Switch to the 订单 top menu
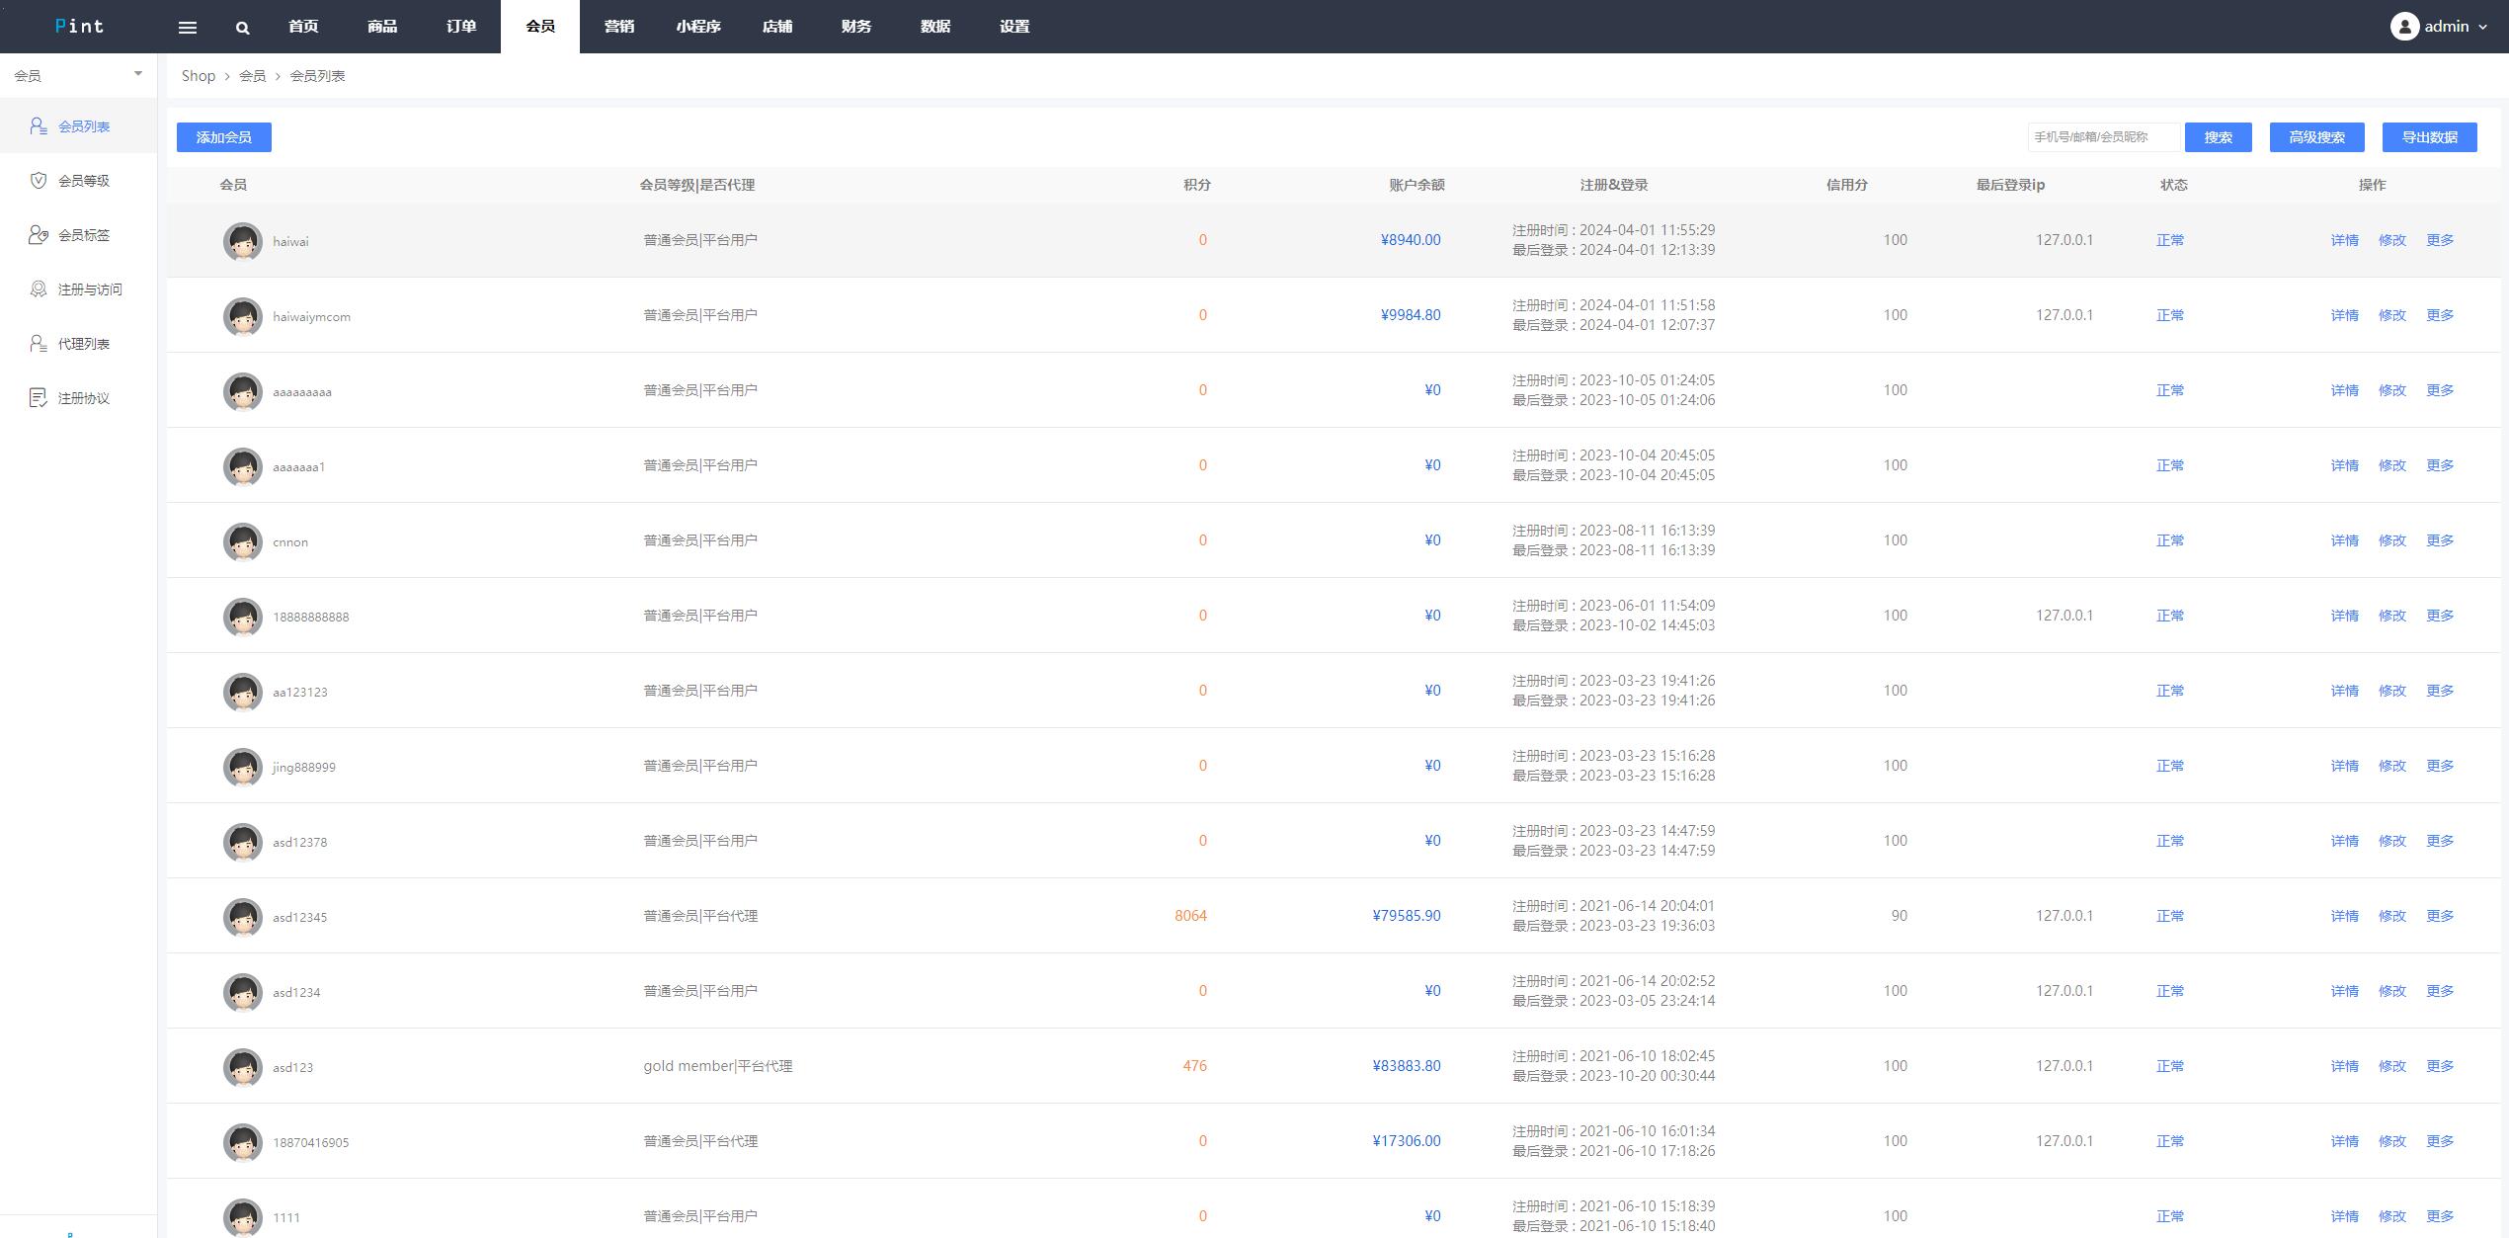Image resolution: width=2509 pixels, height=1238 pixels. (461, 27)
